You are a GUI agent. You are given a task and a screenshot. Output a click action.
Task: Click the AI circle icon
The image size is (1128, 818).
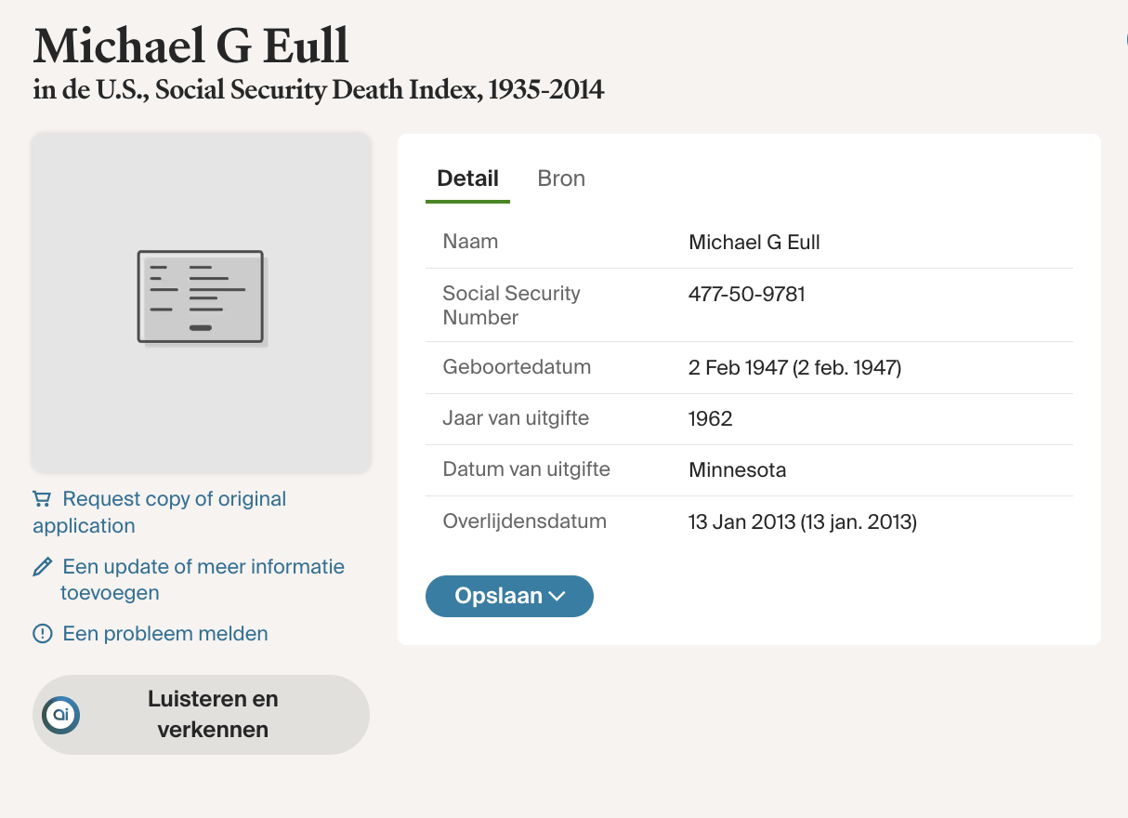coord(61,715)
